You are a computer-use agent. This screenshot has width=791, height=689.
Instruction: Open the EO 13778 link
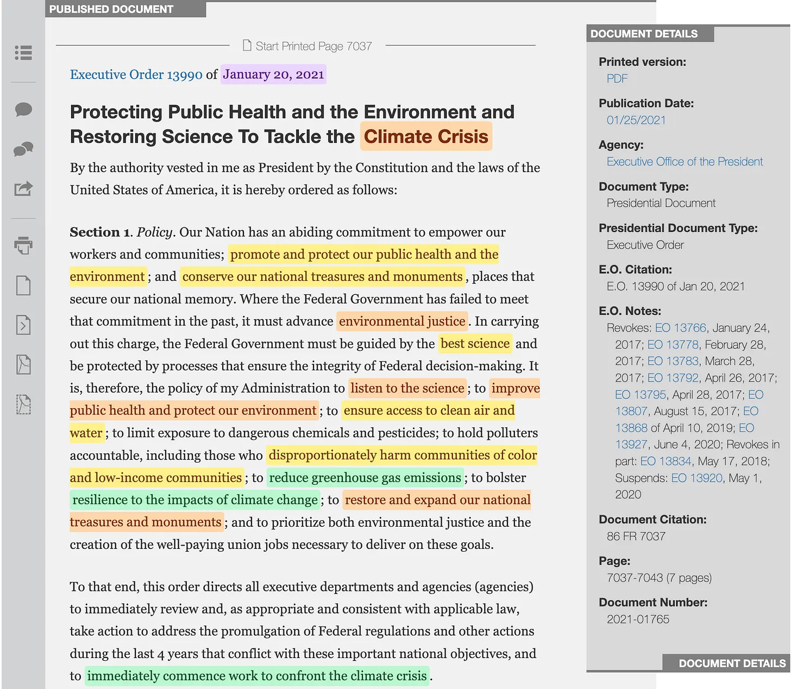(x=673, y=345)
